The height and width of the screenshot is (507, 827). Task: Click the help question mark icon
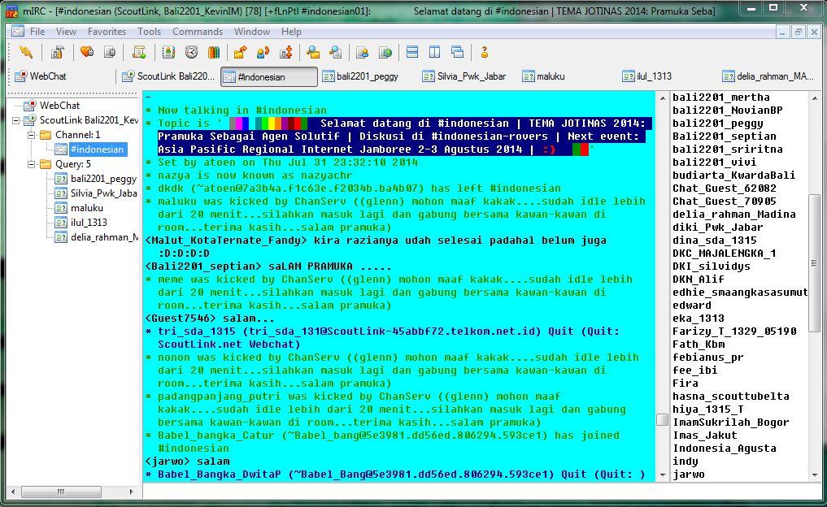pos(485,52)
